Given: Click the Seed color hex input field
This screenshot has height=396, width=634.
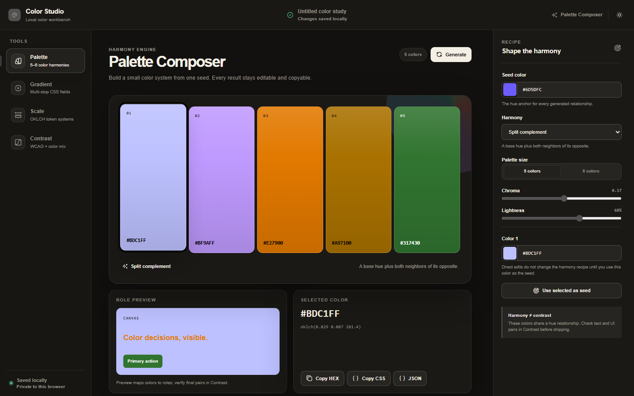Looking at the screenshot, I should [570, 90].
